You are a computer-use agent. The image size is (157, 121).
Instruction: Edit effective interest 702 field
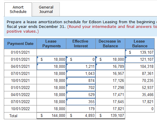(81, 88)
